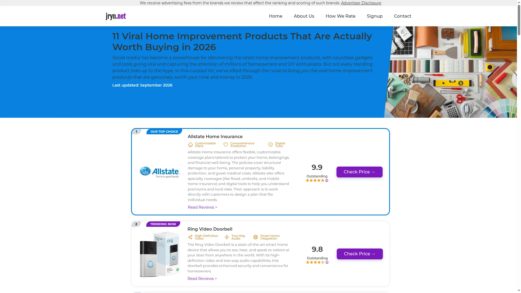Click the Ring Video Doorbell product image

tap(160, 254)
